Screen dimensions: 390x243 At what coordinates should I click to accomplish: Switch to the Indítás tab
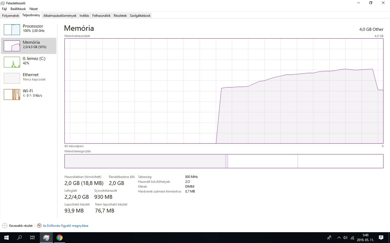point(84,16)
